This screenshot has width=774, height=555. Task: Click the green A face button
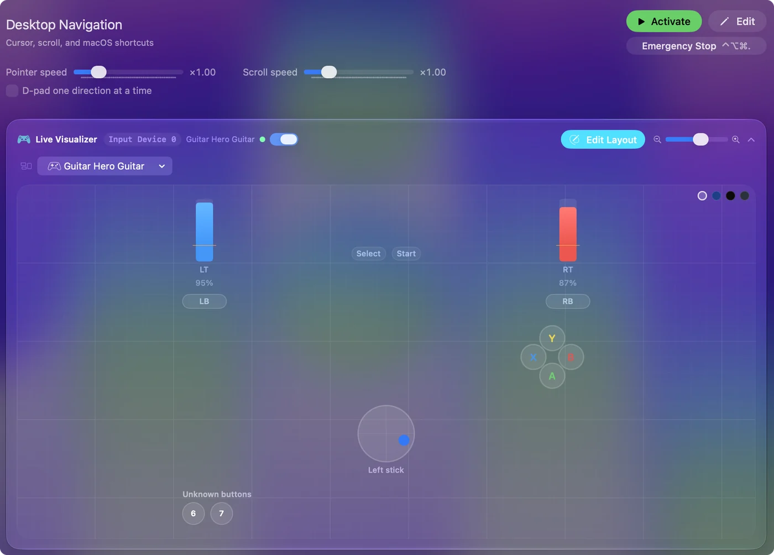[x=552, y=376]
